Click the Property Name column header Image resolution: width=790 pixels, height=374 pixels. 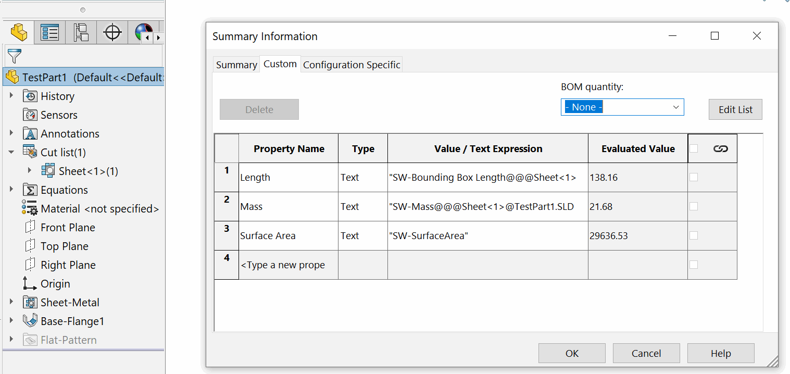click(289, 148)
